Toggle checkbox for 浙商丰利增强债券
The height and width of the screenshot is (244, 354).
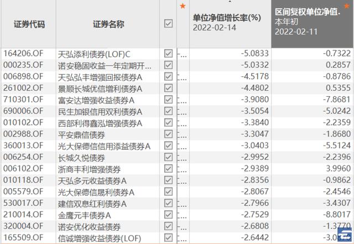[x=168, y=169]
